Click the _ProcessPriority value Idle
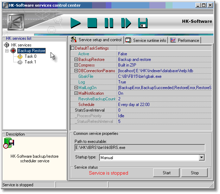Image resolution: width=220 pixels, height=194 pixels. [121, 116]
